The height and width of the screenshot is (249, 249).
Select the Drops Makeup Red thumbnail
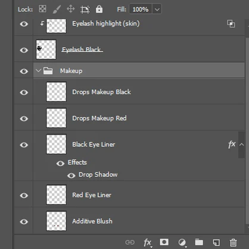tap(56, 118)
